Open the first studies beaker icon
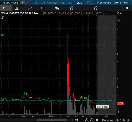 coord(71,8)
